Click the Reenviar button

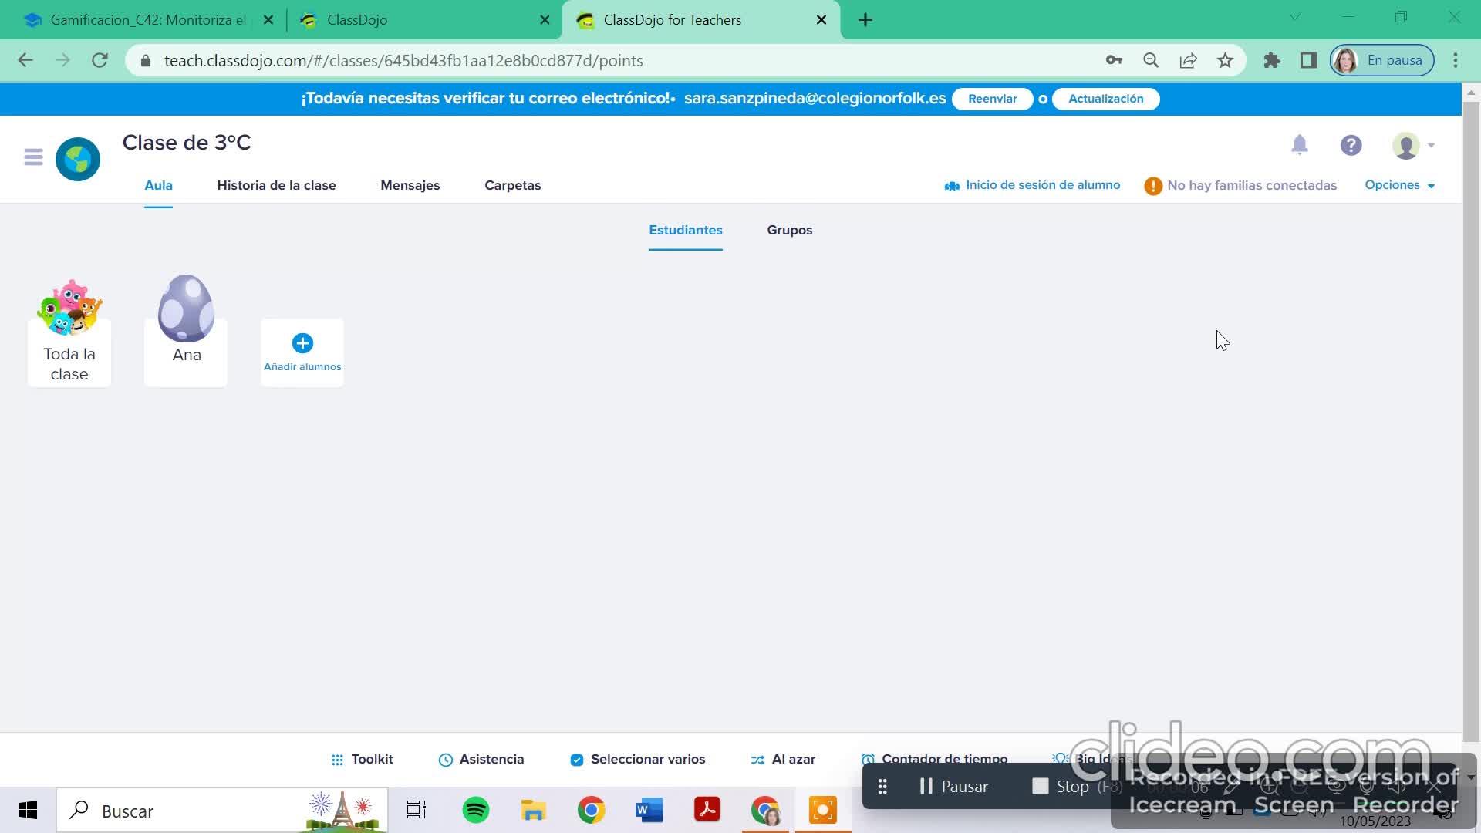(992, 99)
